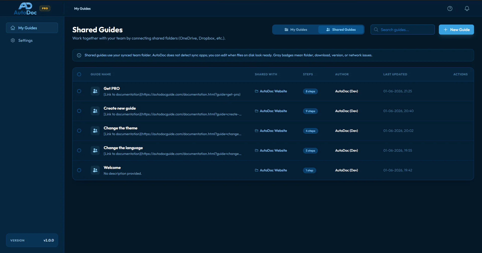482x253 pixels.
Task: Open notifications bell icon
Action: pos(467,9)
